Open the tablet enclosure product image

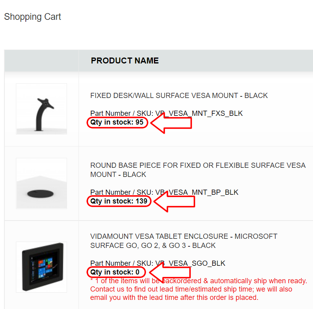(x=41, y=267)
